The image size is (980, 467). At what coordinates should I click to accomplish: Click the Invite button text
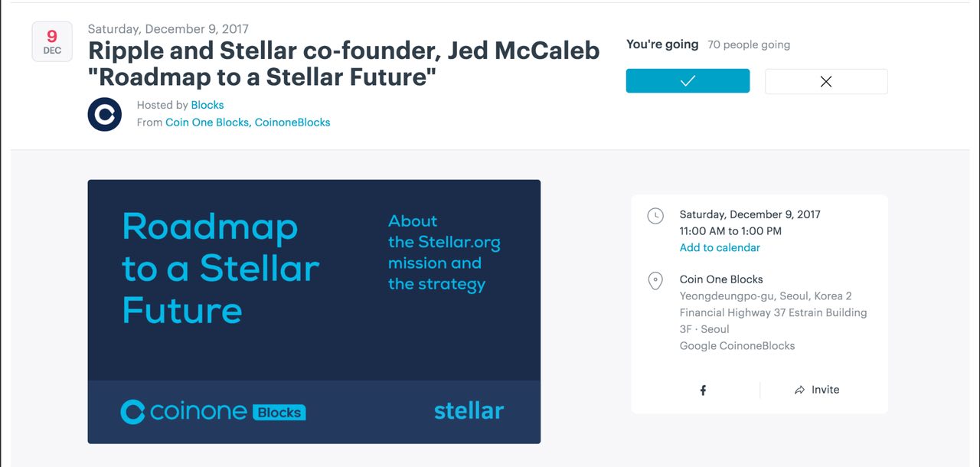click(x=825, y=390)
